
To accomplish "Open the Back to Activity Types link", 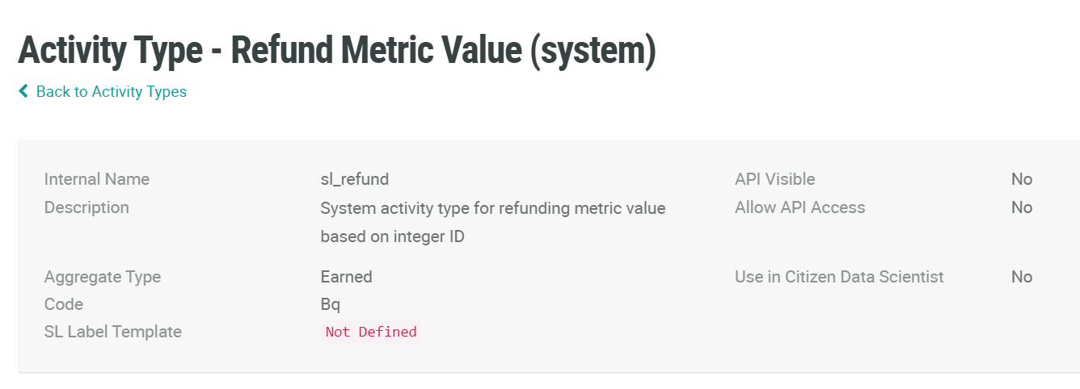I will [111, 92].
